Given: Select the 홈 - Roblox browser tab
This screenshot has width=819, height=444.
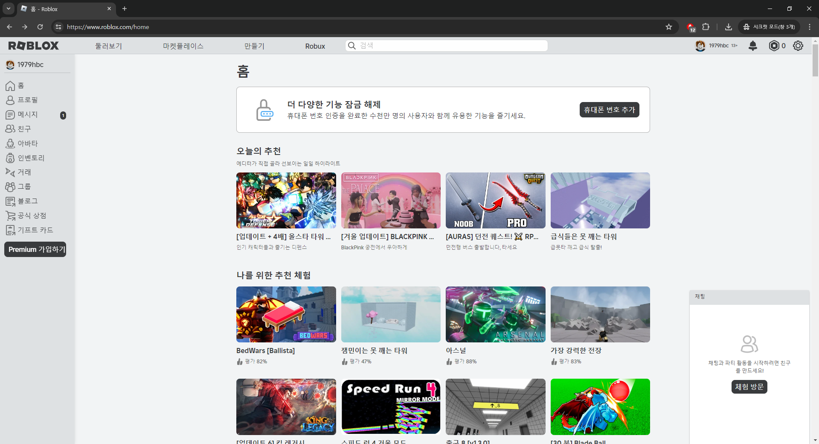Looking at the screenshot, I should (x=66, y=9).
